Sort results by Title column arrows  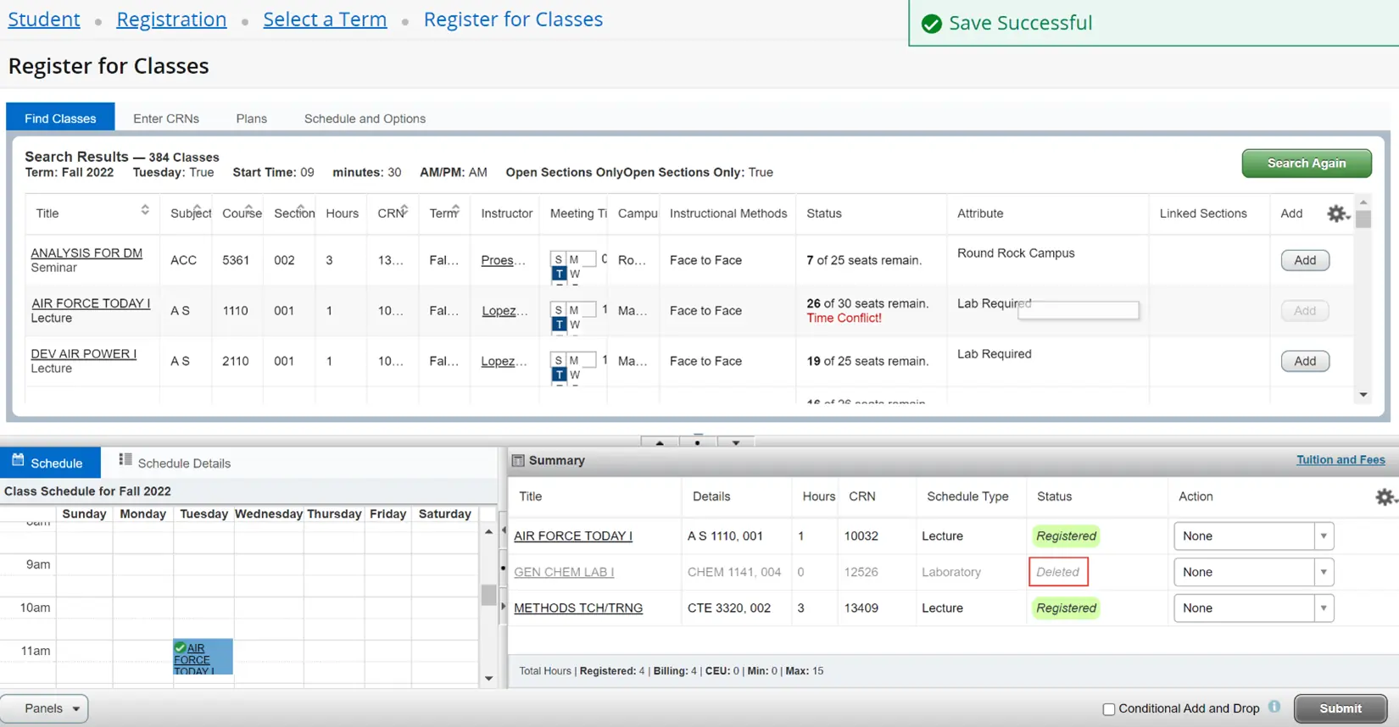coord(145,210)
